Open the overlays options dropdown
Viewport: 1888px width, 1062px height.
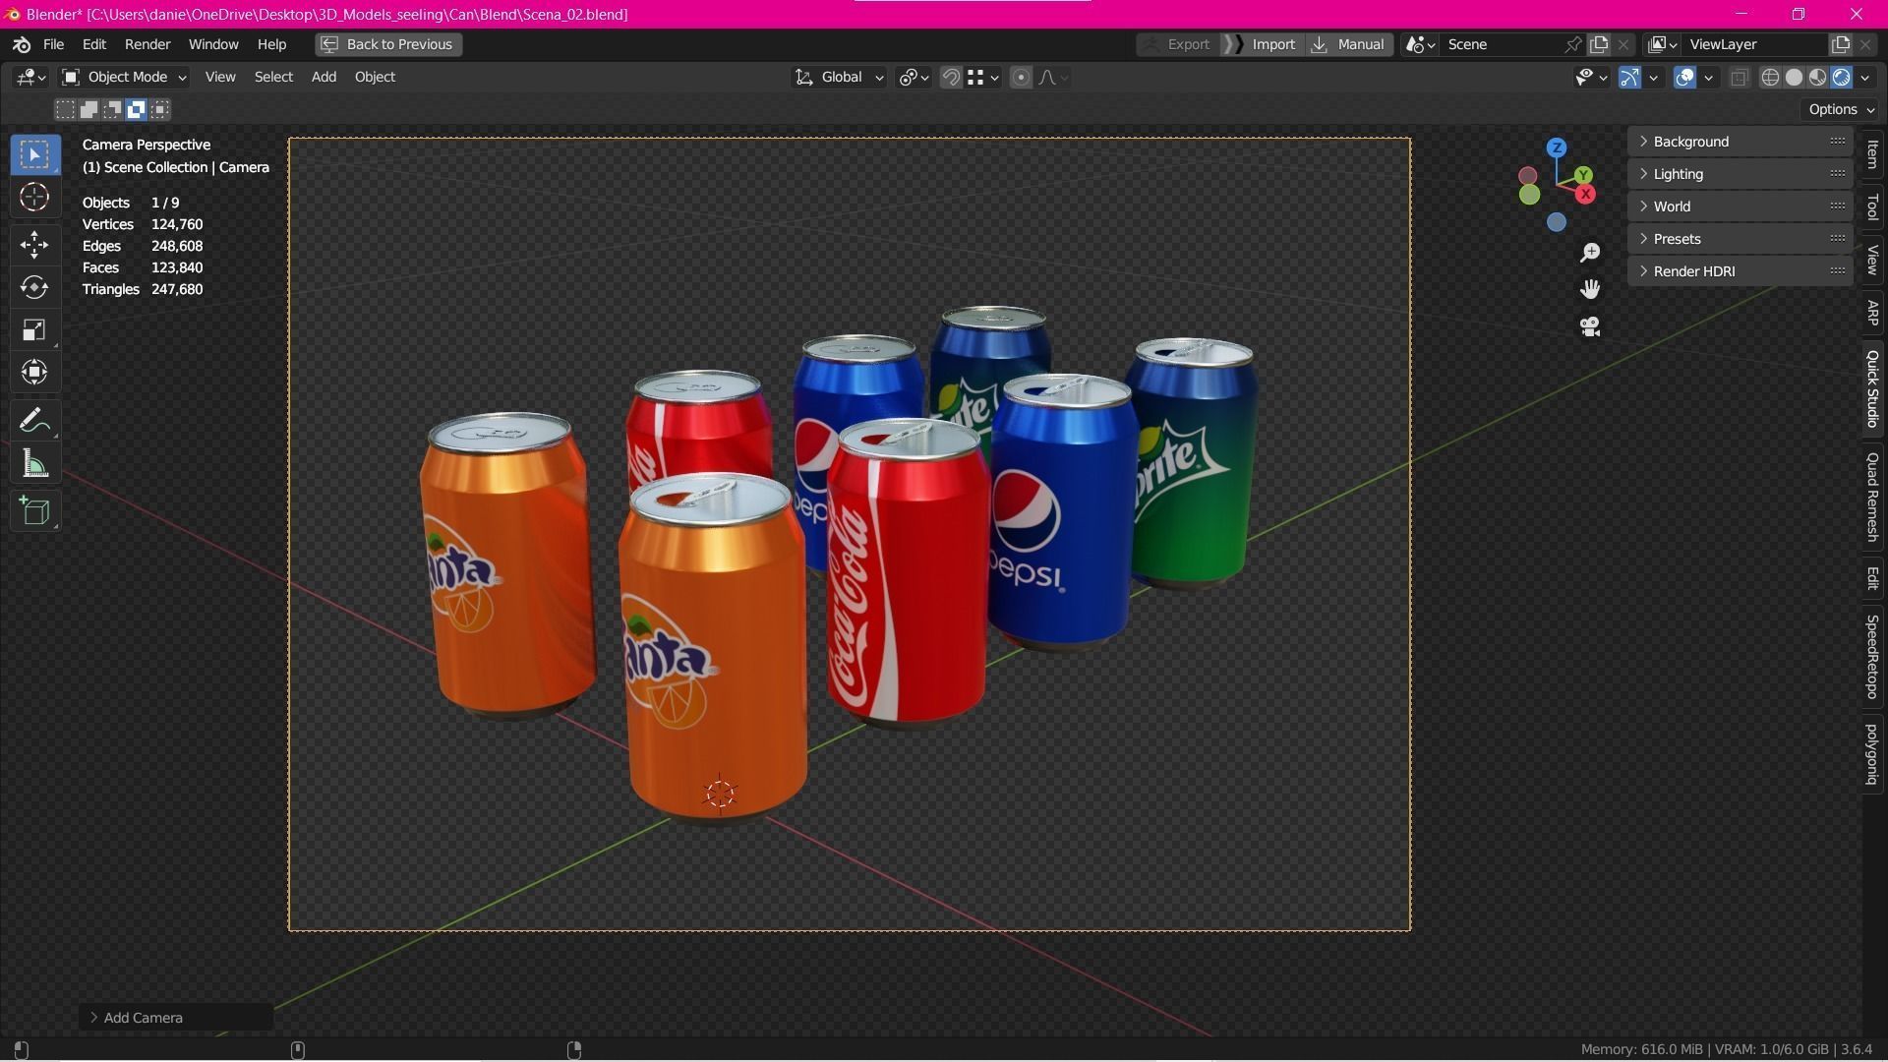pyautogui.click(x=1708, y=77)
